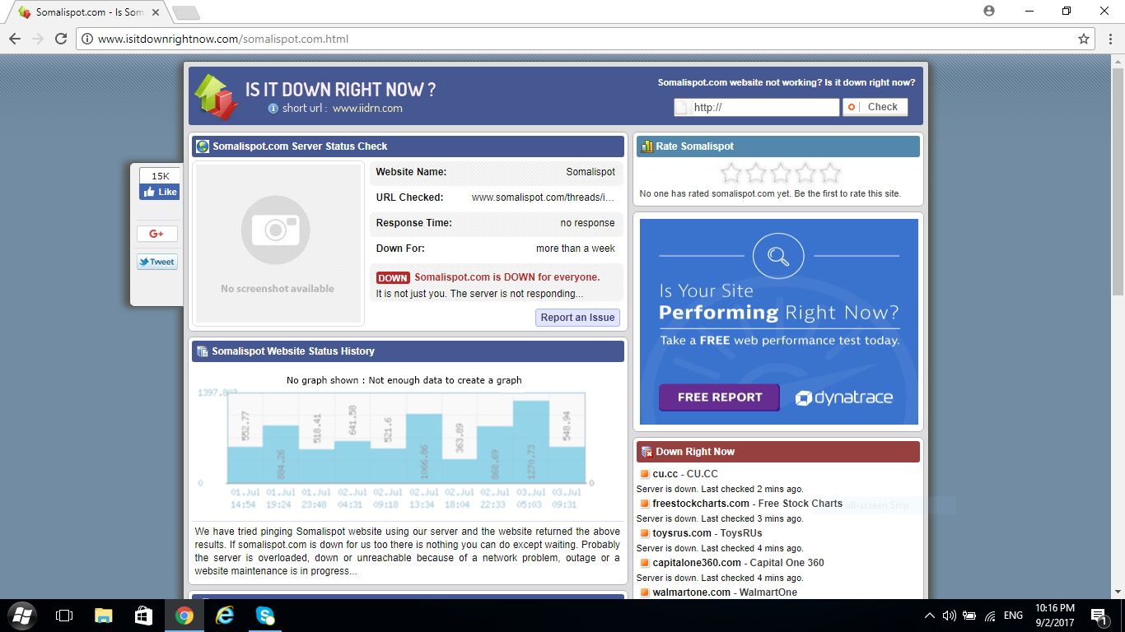Click the site info icon in address bar

[x=87, y=39]
